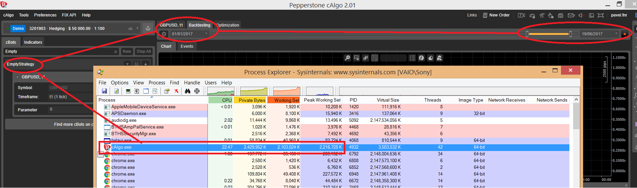The image size is (637, 188).
Task: Click the commit history yellow mini graph
Action: pos(254,91)
